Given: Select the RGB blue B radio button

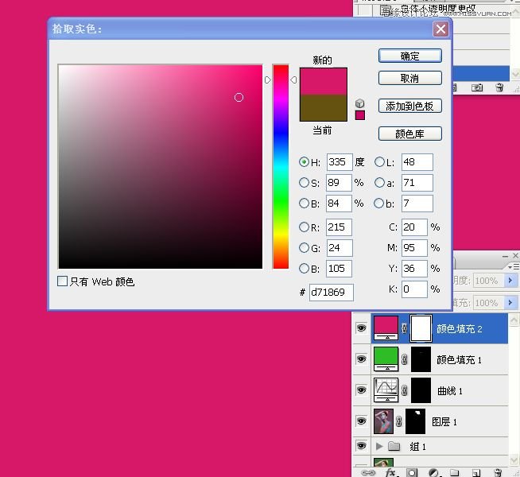Looking at the screenshot, I should [304, 268].
